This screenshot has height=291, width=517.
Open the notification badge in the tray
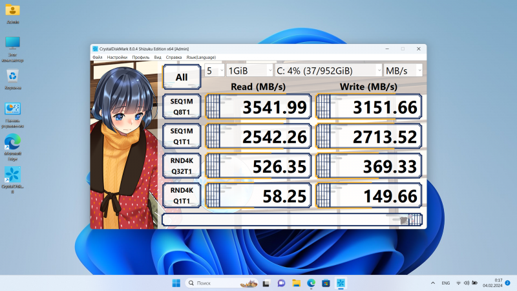[x=508, y=283]
